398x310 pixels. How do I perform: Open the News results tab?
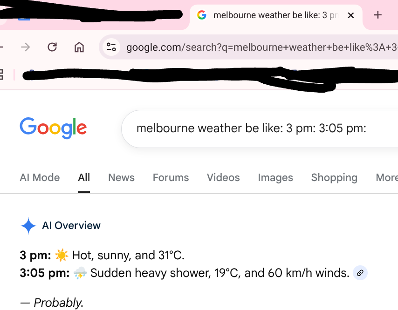121,177
